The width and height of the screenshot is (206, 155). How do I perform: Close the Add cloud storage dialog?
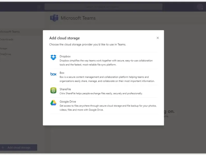click(x=158, y=38)
